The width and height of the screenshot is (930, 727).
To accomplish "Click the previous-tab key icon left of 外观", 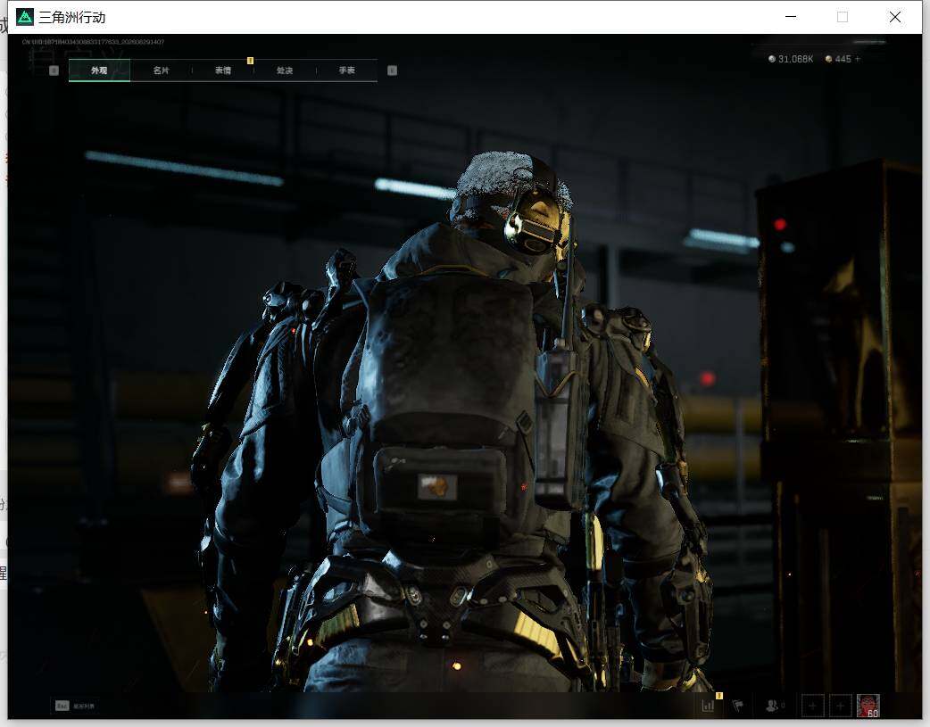I will coord(54,70).
